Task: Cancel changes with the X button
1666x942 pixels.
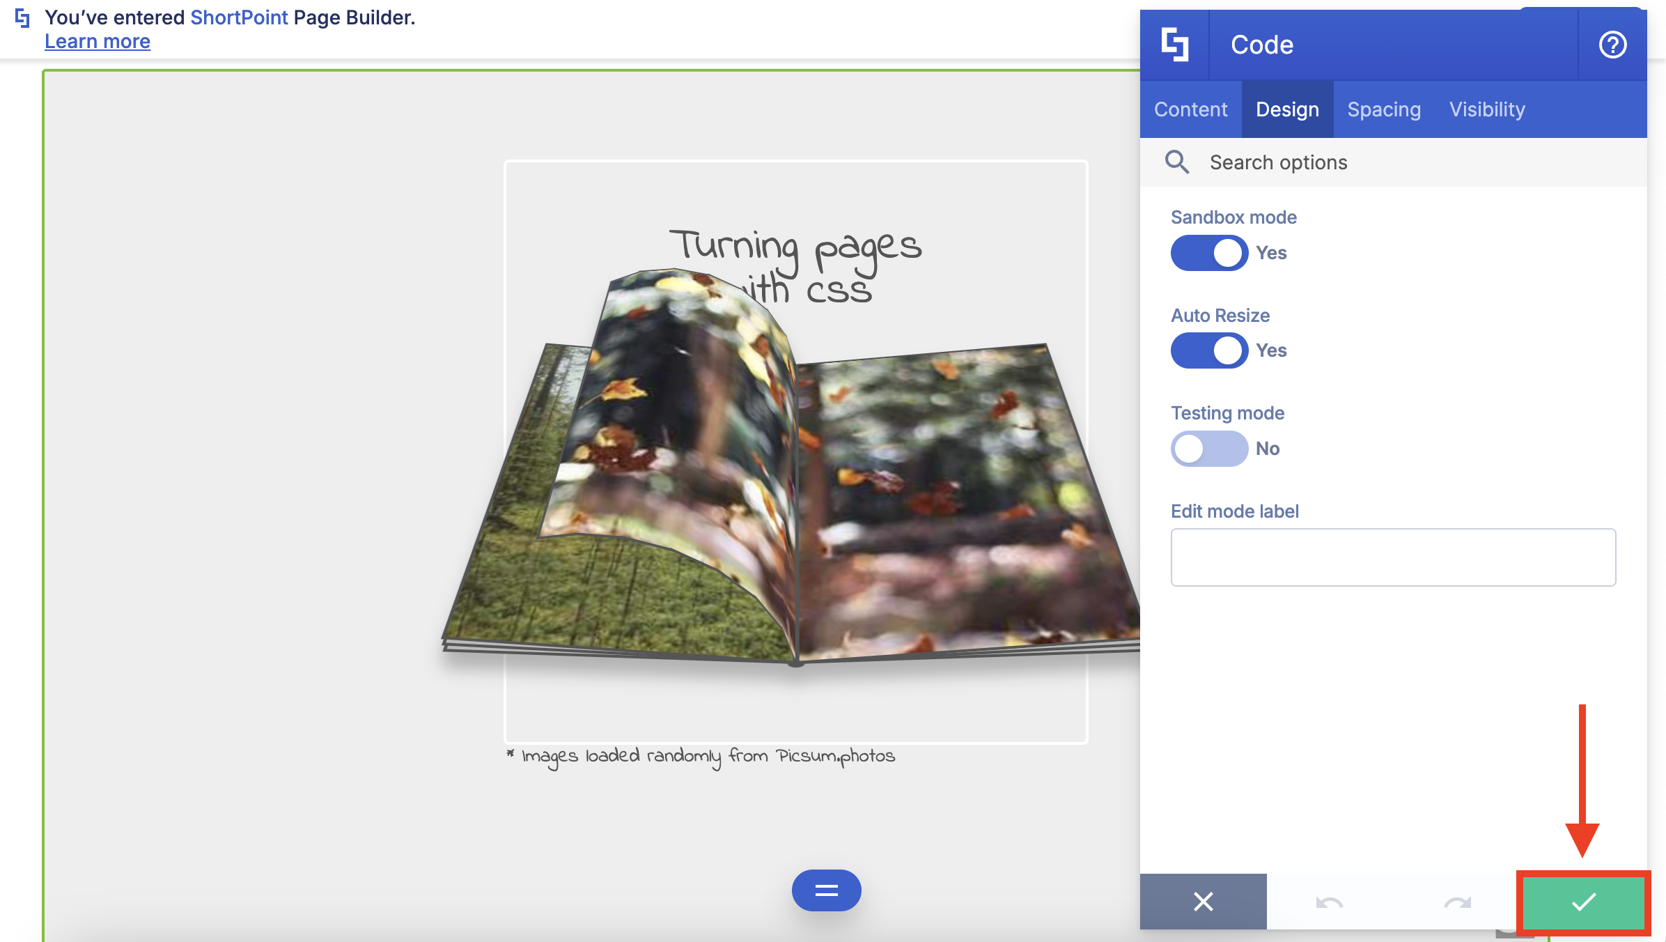Action: coord(1203,902)
